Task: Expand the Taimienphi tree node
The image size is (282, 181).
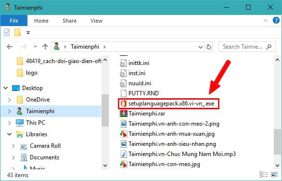Action: [9, 111]
